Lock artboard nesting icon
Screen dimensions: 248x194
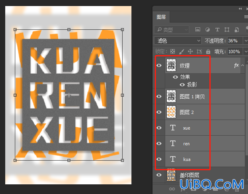[199, 52]
